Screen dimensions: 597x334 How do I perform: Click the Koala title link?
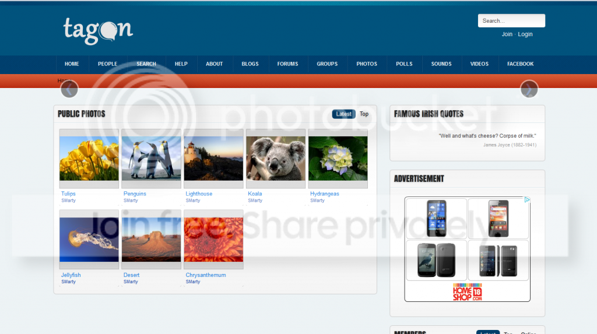coord(255,194)
